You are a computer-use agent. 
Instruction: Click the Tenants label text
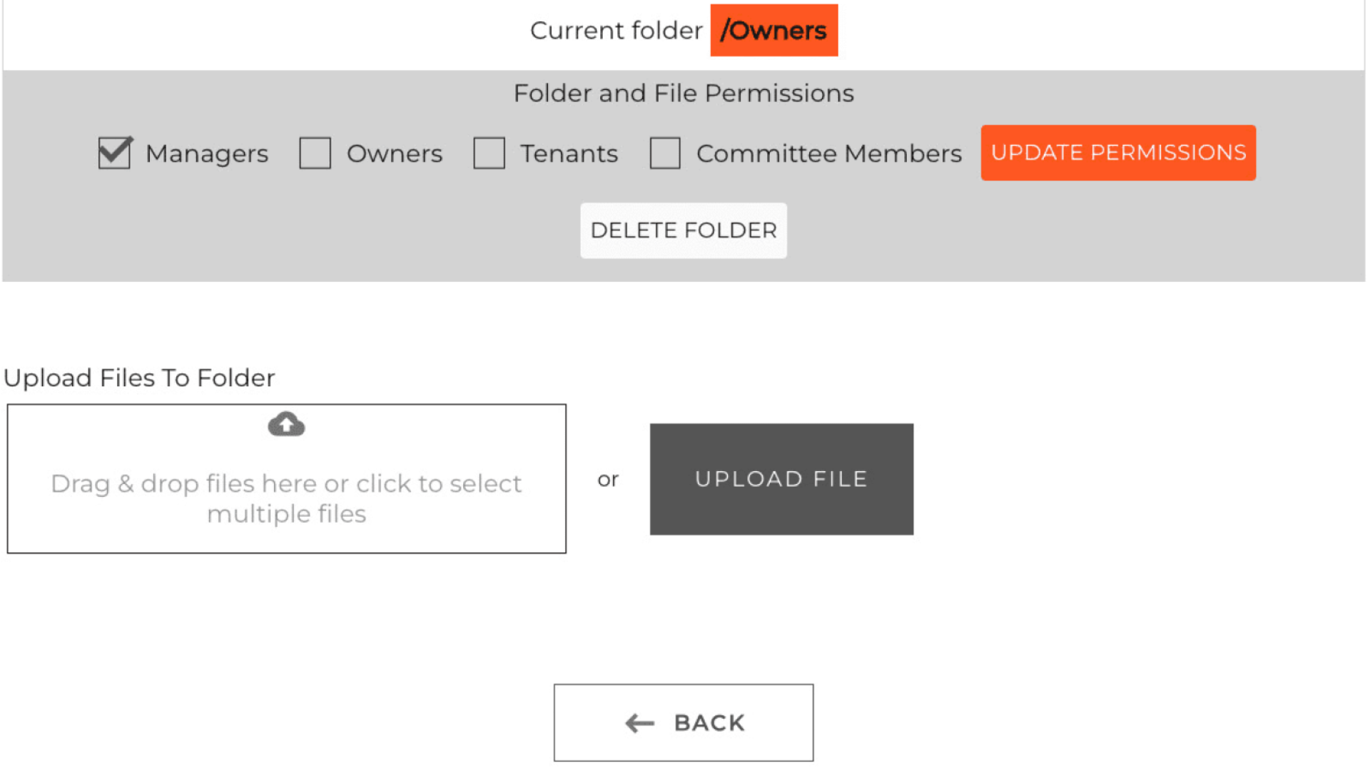[x=569, y=153]
